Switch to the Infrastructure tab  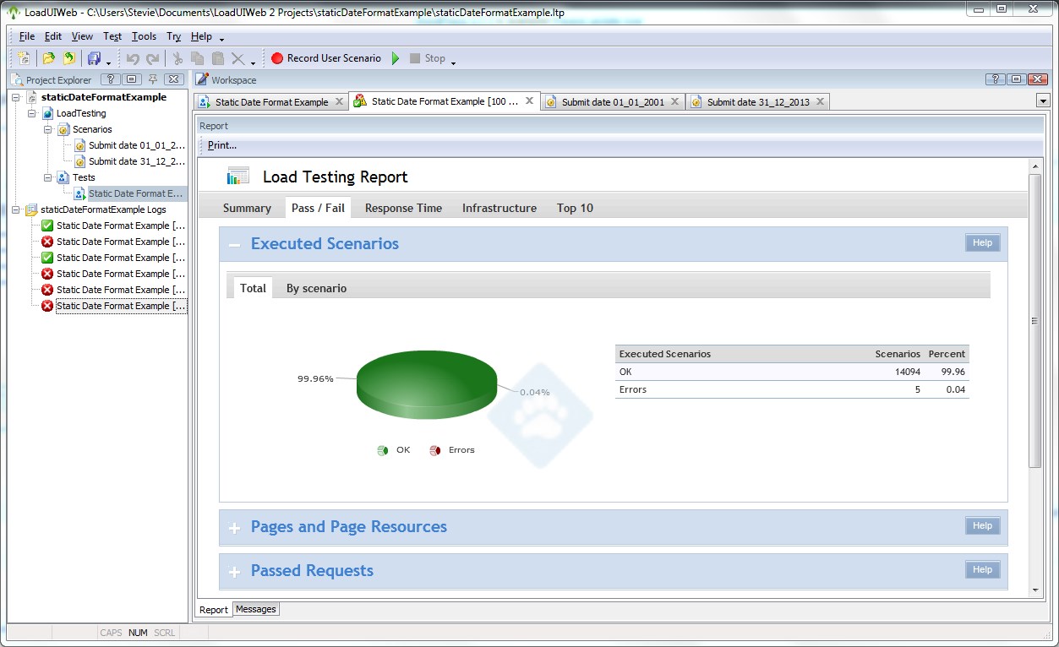tap(499, 208)
